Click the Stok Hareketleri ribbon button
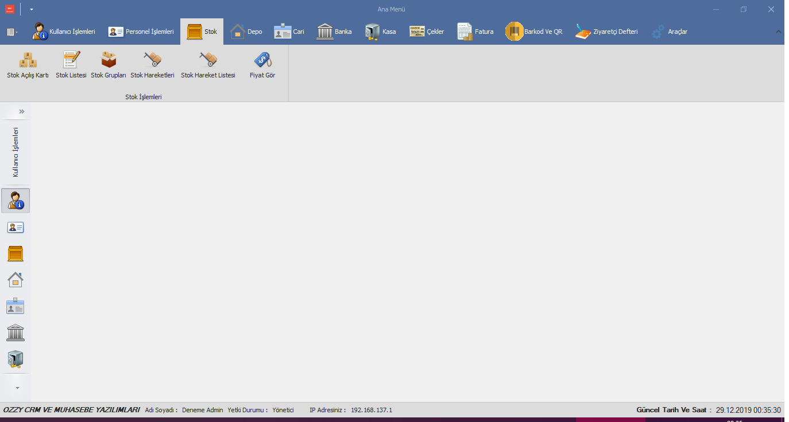The height and width of the screenshot is (422, 789). tap(152, 65)
